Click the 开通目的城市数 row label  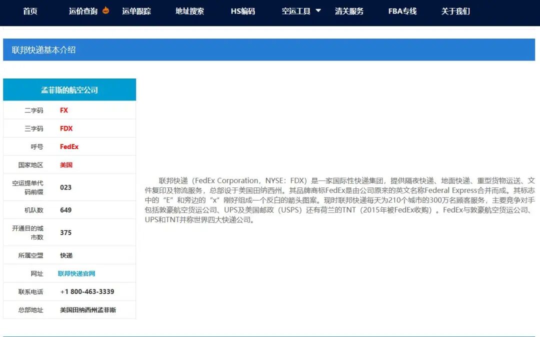point(27,232)
